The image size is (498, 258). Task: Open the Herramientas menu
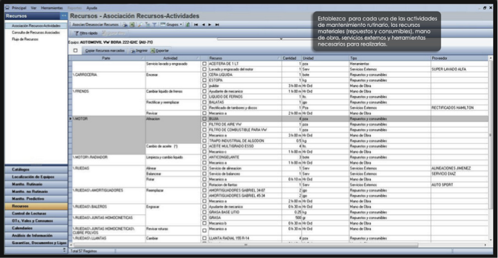[52, 7]
